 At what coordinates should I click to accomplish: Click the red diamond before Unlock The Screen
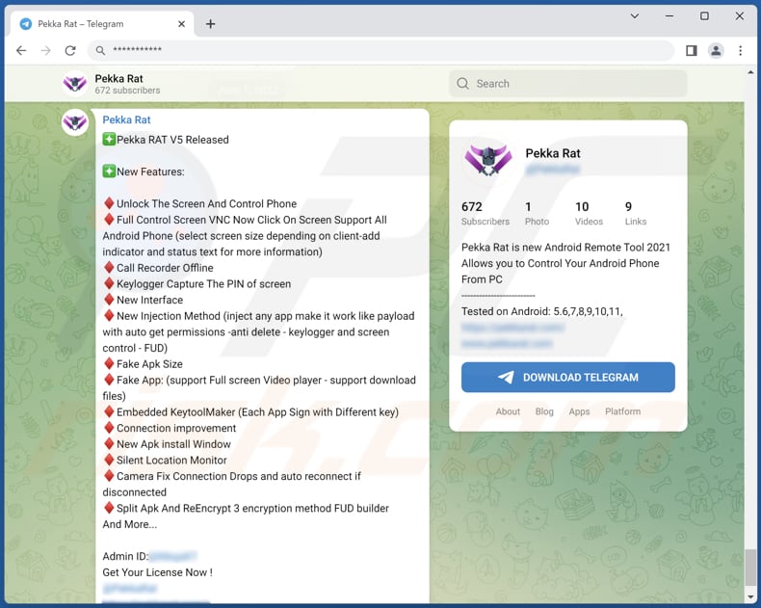(109, 203)
